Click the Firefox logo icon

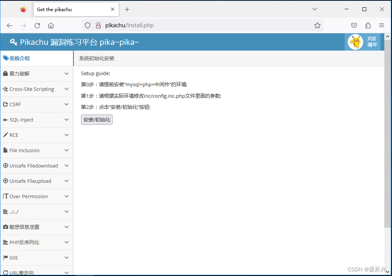point(23,9)
